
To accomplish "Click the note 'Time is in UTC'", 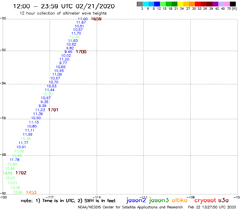I will click(x=59, y=201).
